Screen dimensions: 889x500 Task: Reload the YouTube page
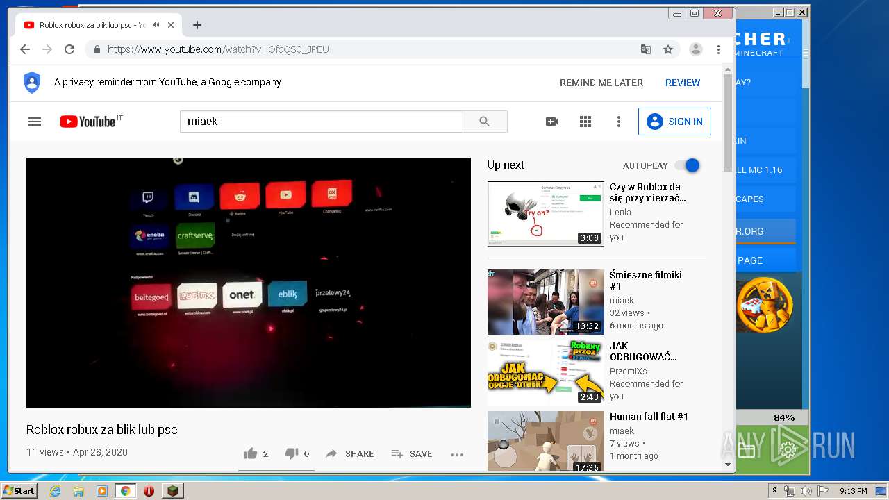pos(69,49)
